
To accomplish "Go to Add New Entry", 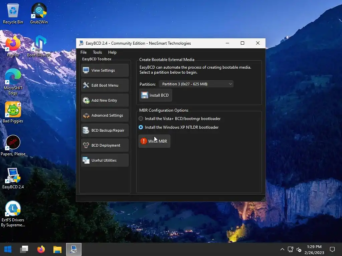I will point(105,100).
